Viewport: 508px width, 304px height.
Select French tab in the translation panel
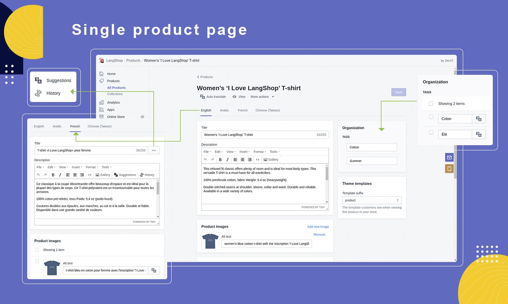tap(75, 126)
